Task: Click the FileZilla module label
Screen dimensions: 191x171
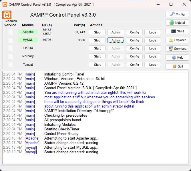Action: tap(28, 48)
